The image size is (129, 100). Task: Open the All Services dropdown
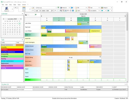click(x=46, y=8)
